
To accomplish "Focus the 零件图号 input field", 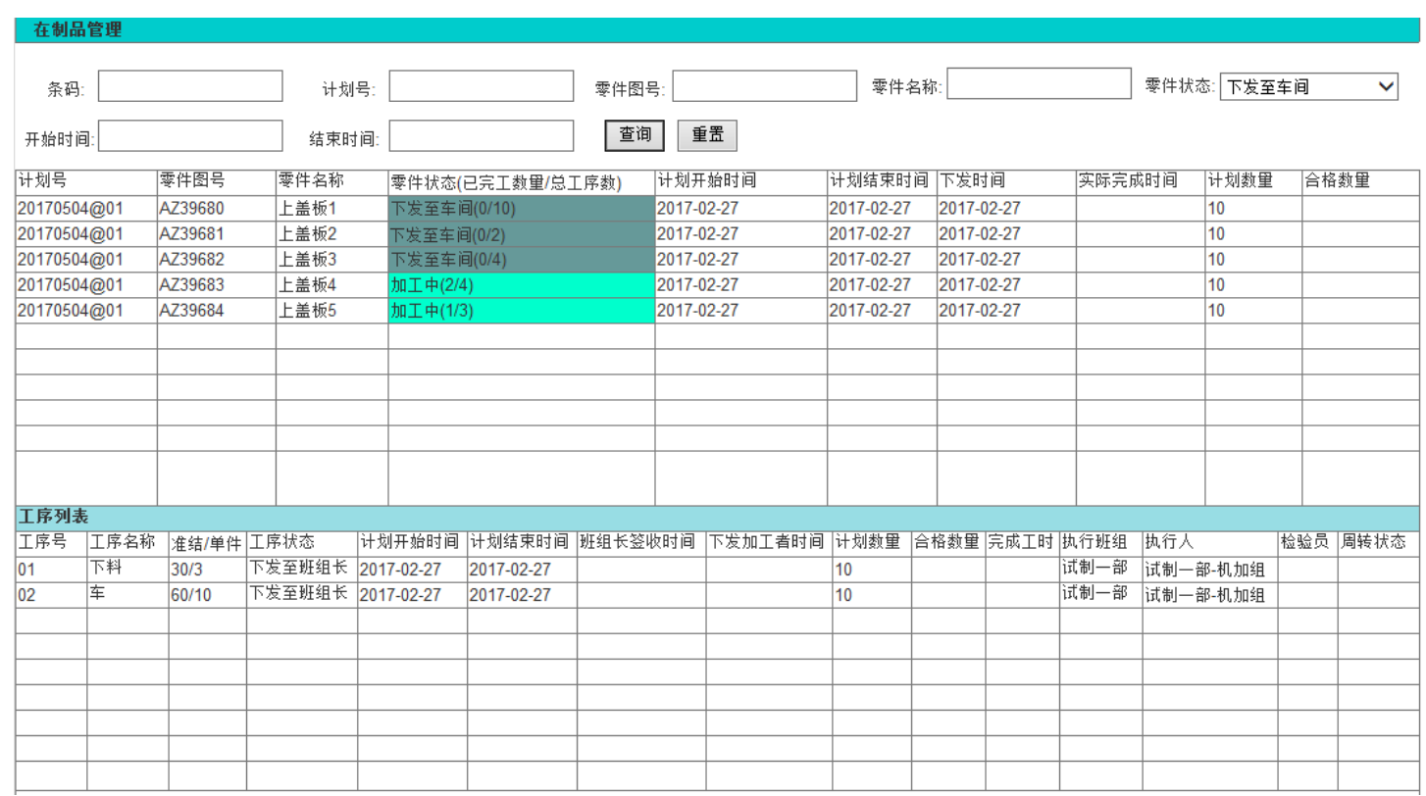I will coord(765,86).
